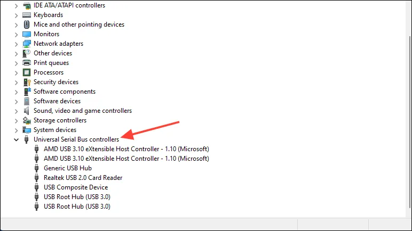Click the USB plug icon beside Generic USB Hub

(x=36, y=168)
